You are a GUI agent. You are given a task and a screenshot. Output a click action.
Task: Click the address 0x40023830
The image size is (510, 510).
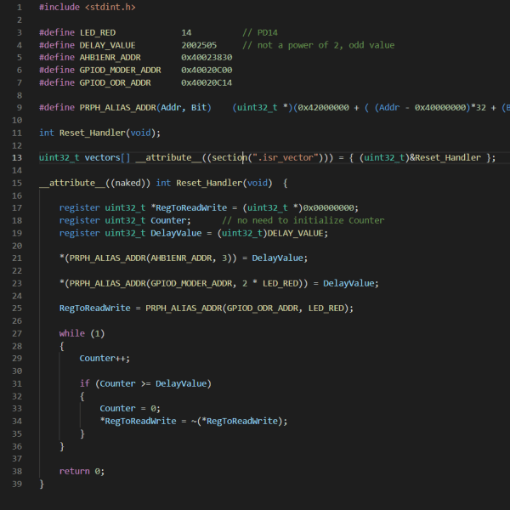click(x=207, y=58)
